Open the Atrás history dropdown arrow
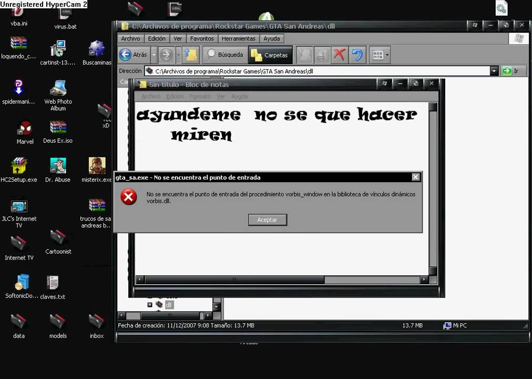This screenshot has width=532, height=379. 154,55
